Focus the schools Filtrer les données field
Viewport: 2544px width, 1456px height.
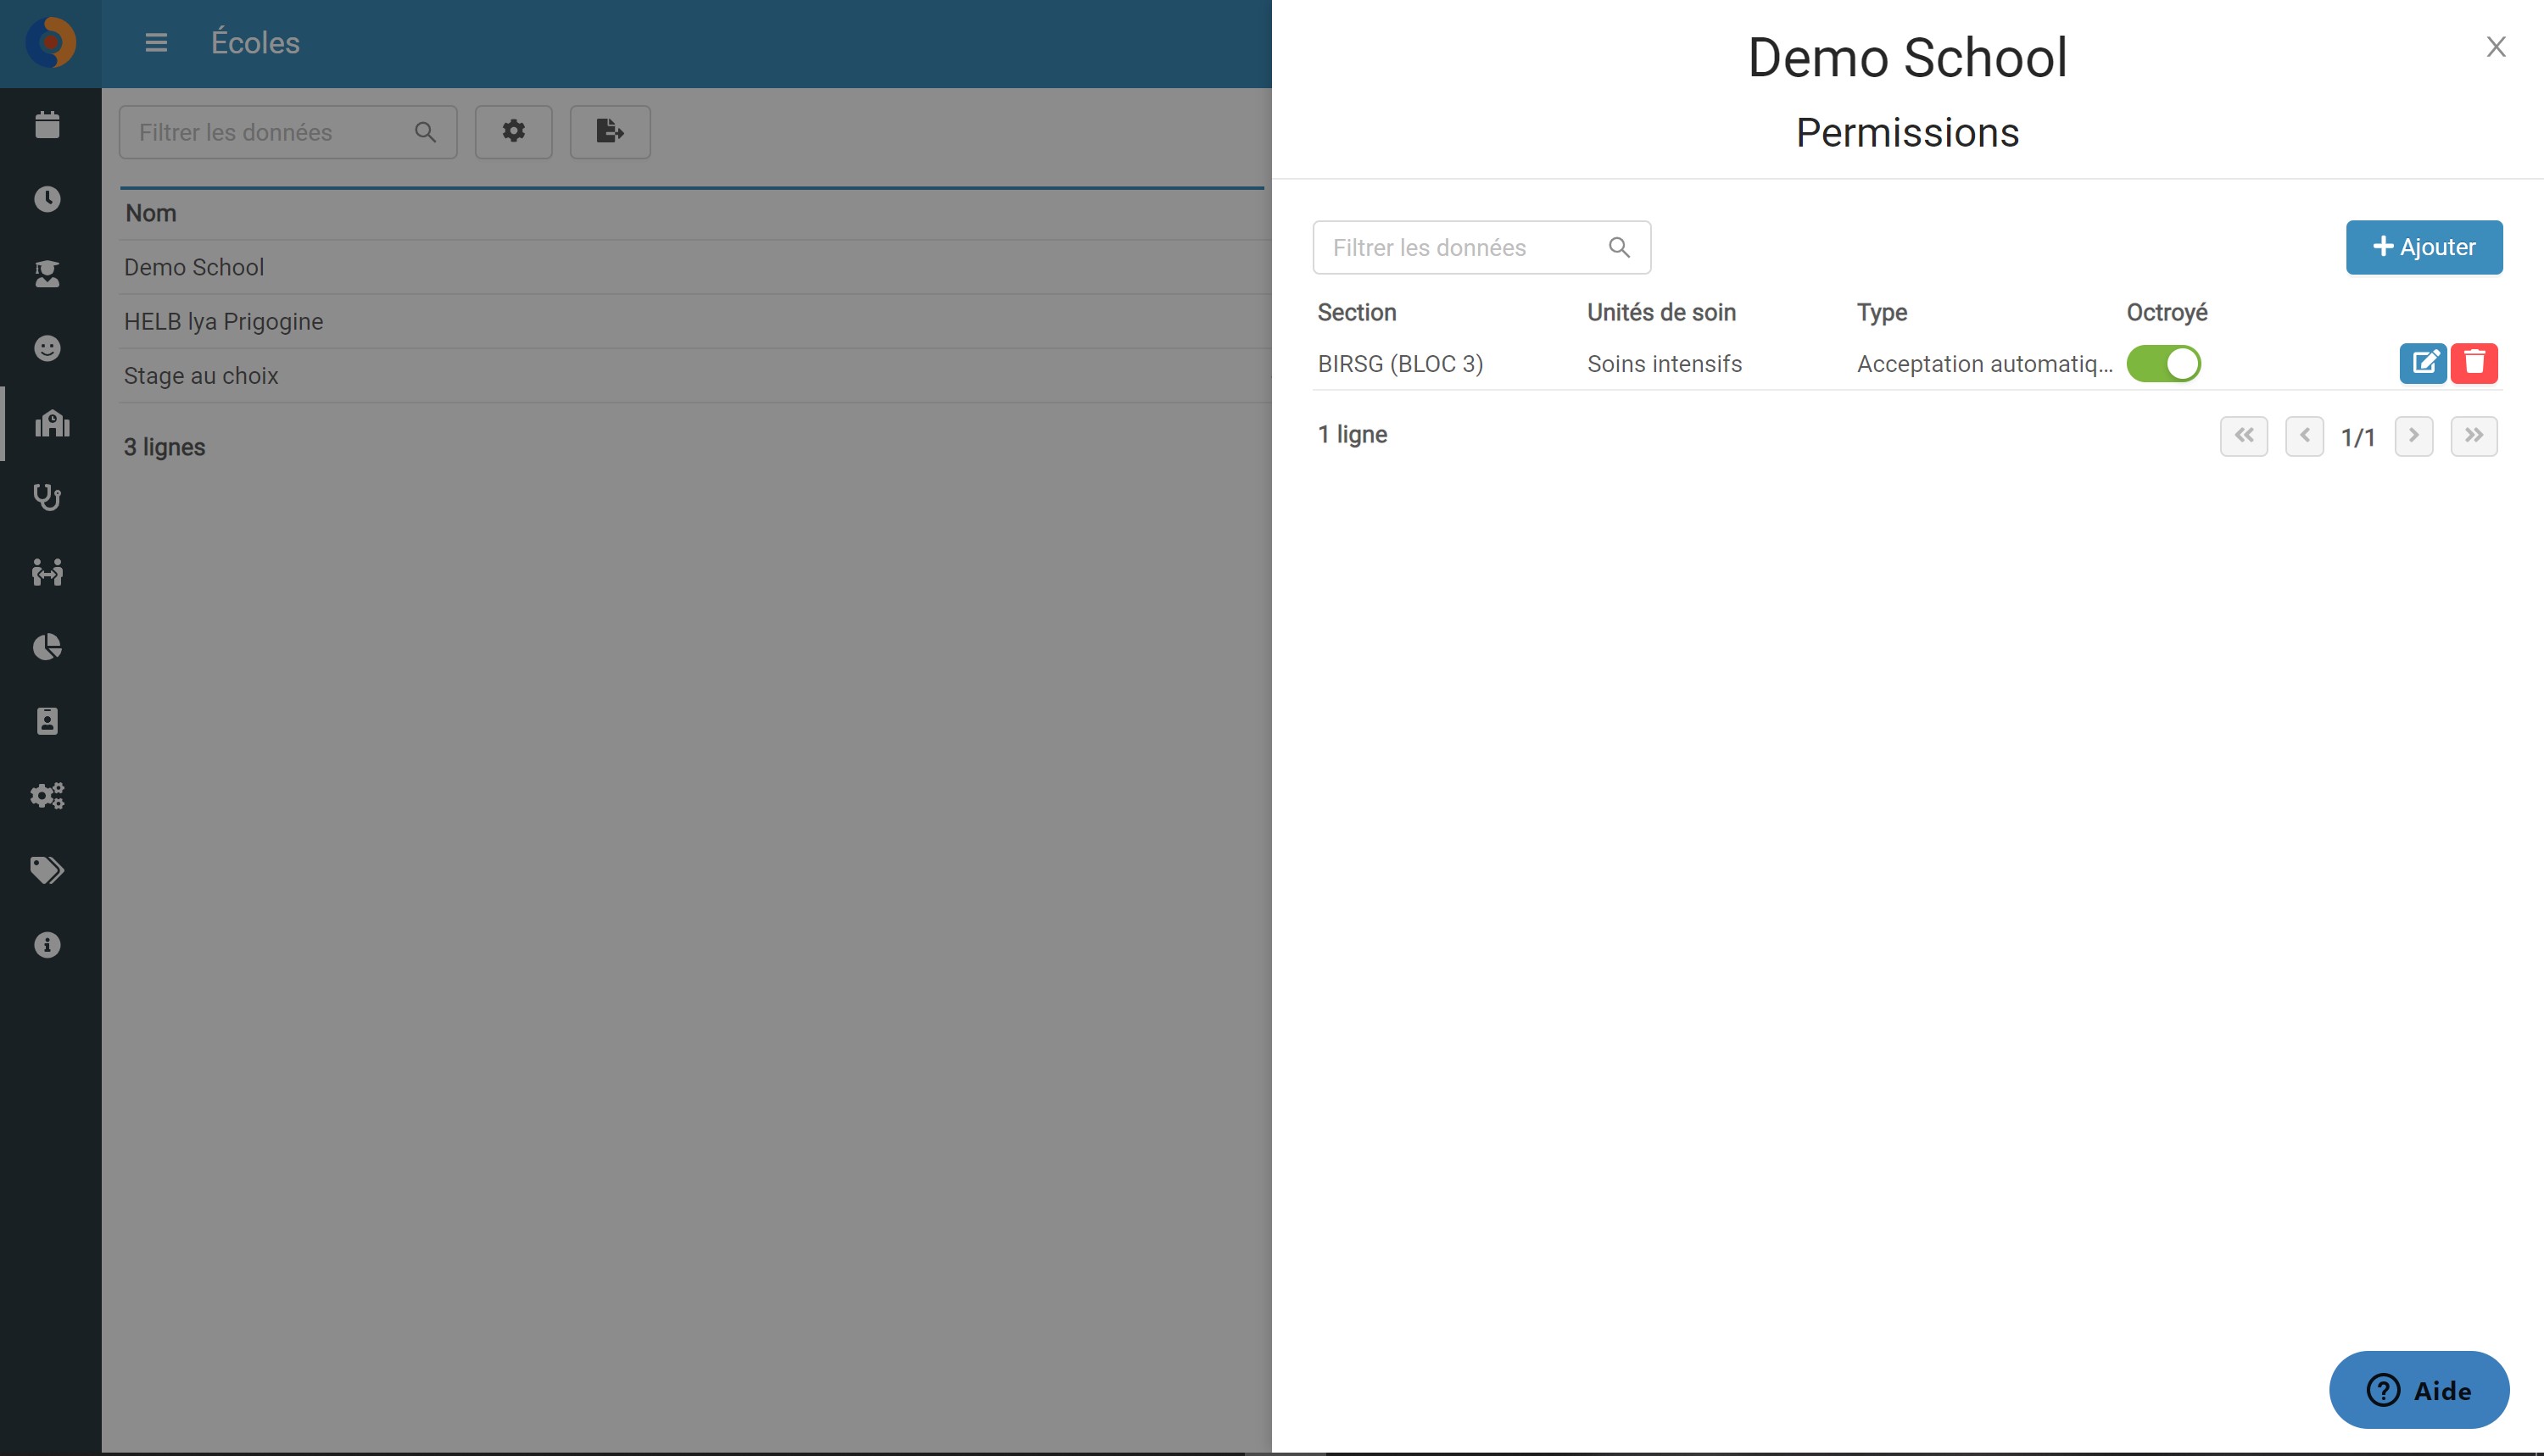coord(288,132)
